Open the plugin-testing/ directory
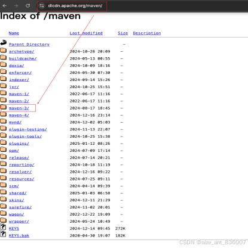The height and width of the screenshot is (249, 248). [28, 129]
